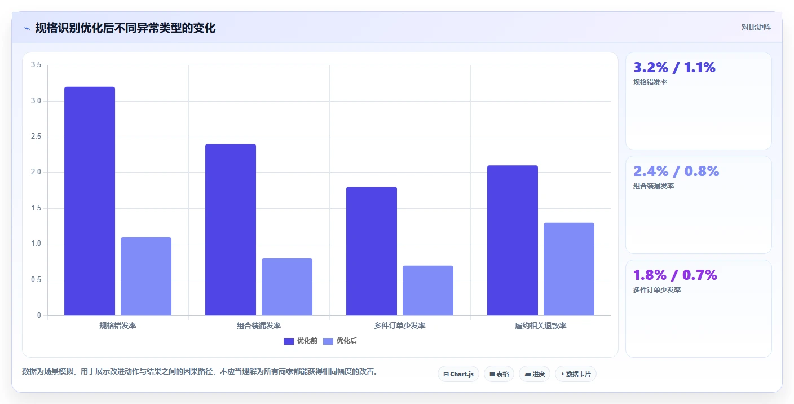The width and height of the screenshot is (794, 404).
Task: Click the 1.5 y-axis tick label
Action: click(x=36, y=208)
